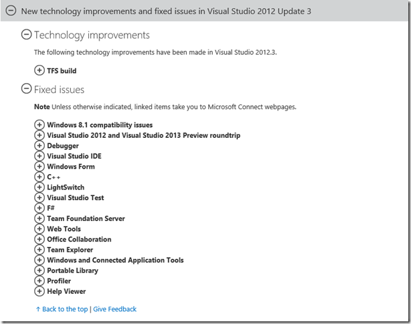
Task: Expand Windows 8.1 compatibility issues
Action: pyautogui.click(x=39, y=125)
